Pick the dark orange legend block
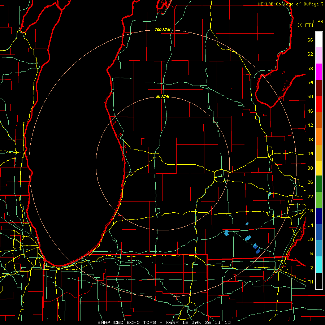This screenshot has height=325, width=325. 319,120
